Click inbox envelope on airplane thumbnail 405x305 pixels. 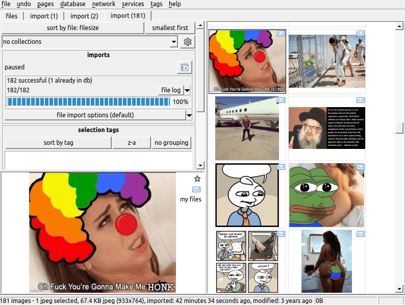pos(281,100)
